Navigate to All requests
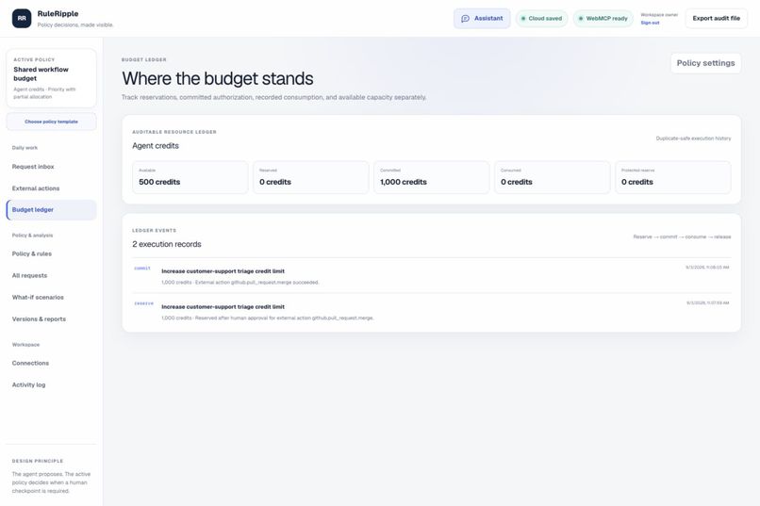Image resolution: width=760 pixels, height=506 pixels. [x=51, y=275]
